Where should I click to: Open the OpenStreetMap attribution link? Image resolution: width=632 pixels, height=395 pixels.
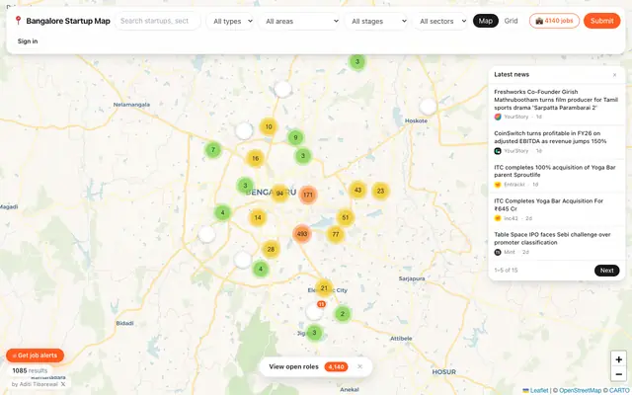580,391
